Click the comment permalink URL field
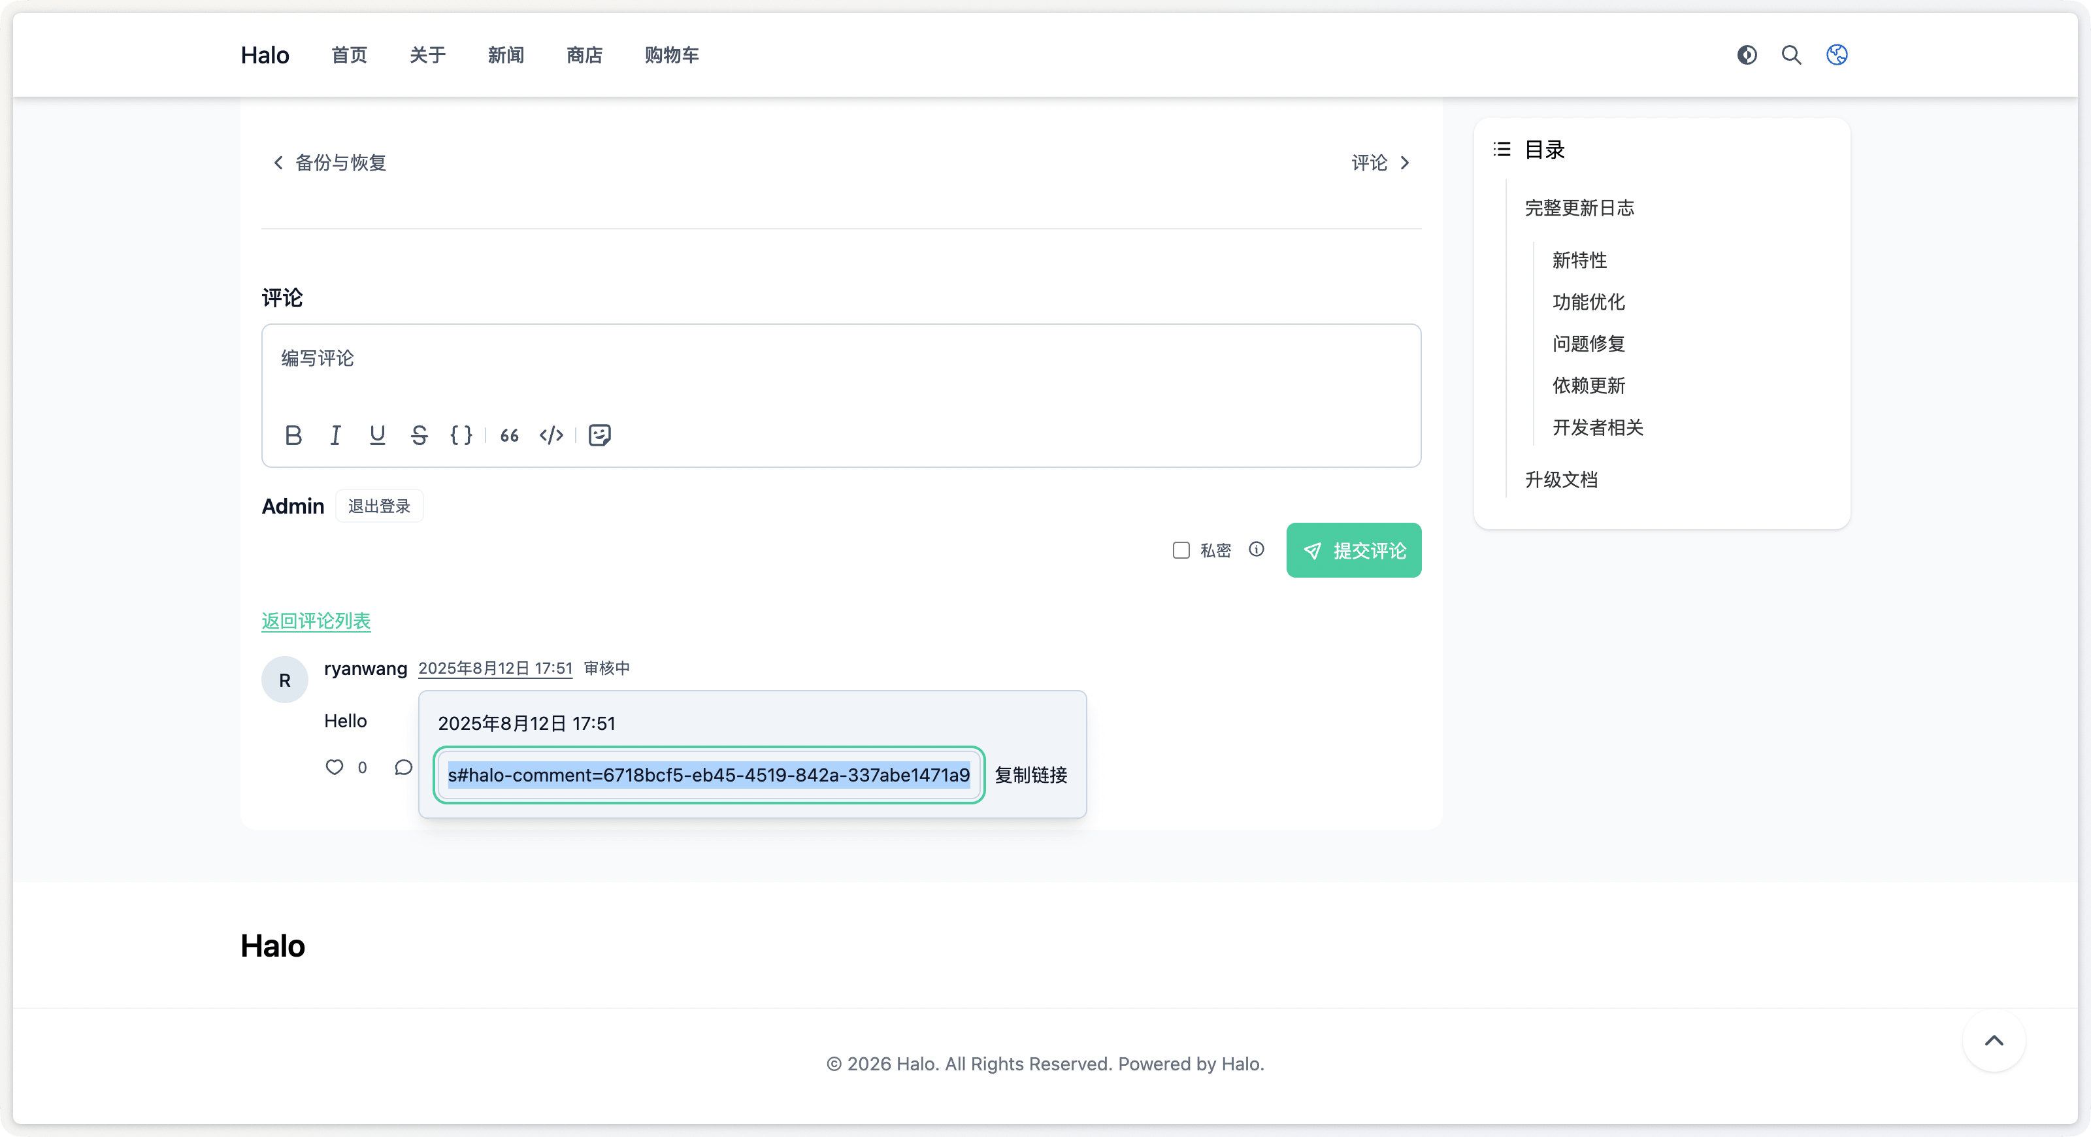Viewport: 2091px width, 1137px height. click(708, 775)
